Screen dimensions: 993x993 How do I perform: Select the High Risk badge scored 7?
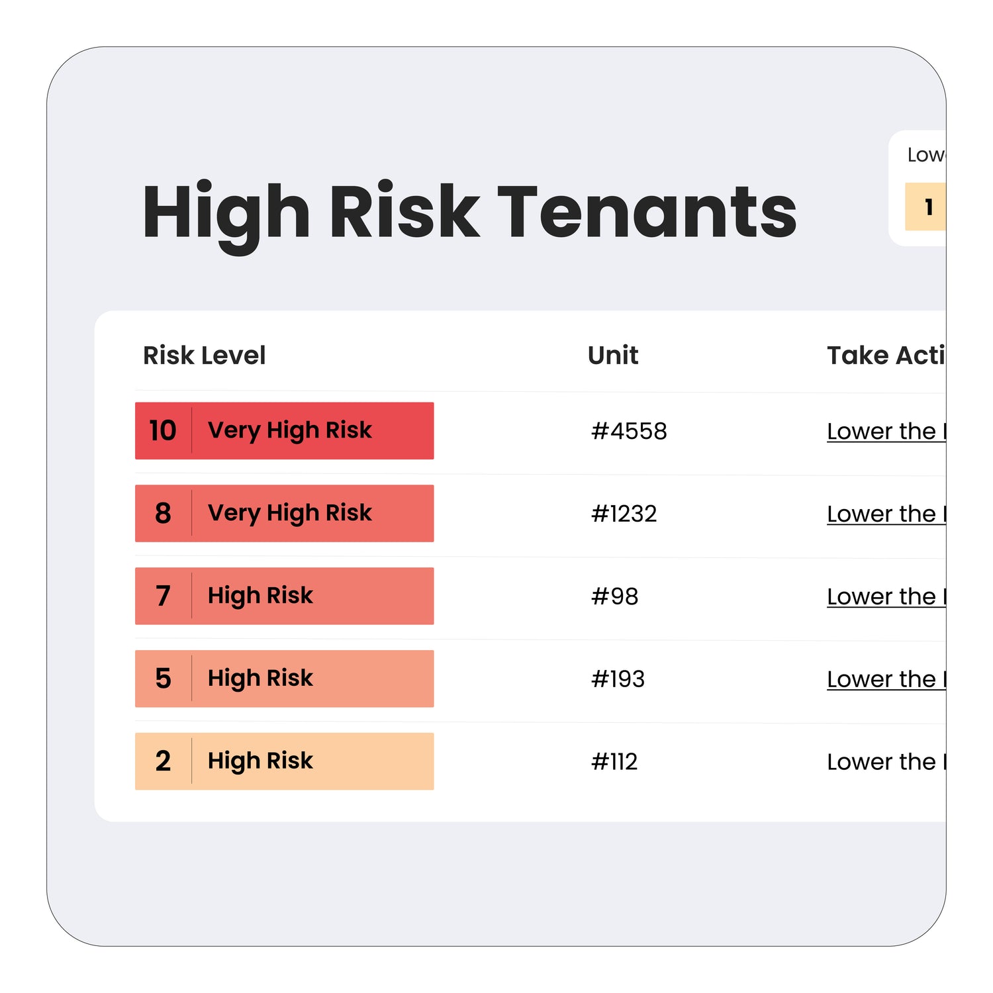(x=284, y=596)
